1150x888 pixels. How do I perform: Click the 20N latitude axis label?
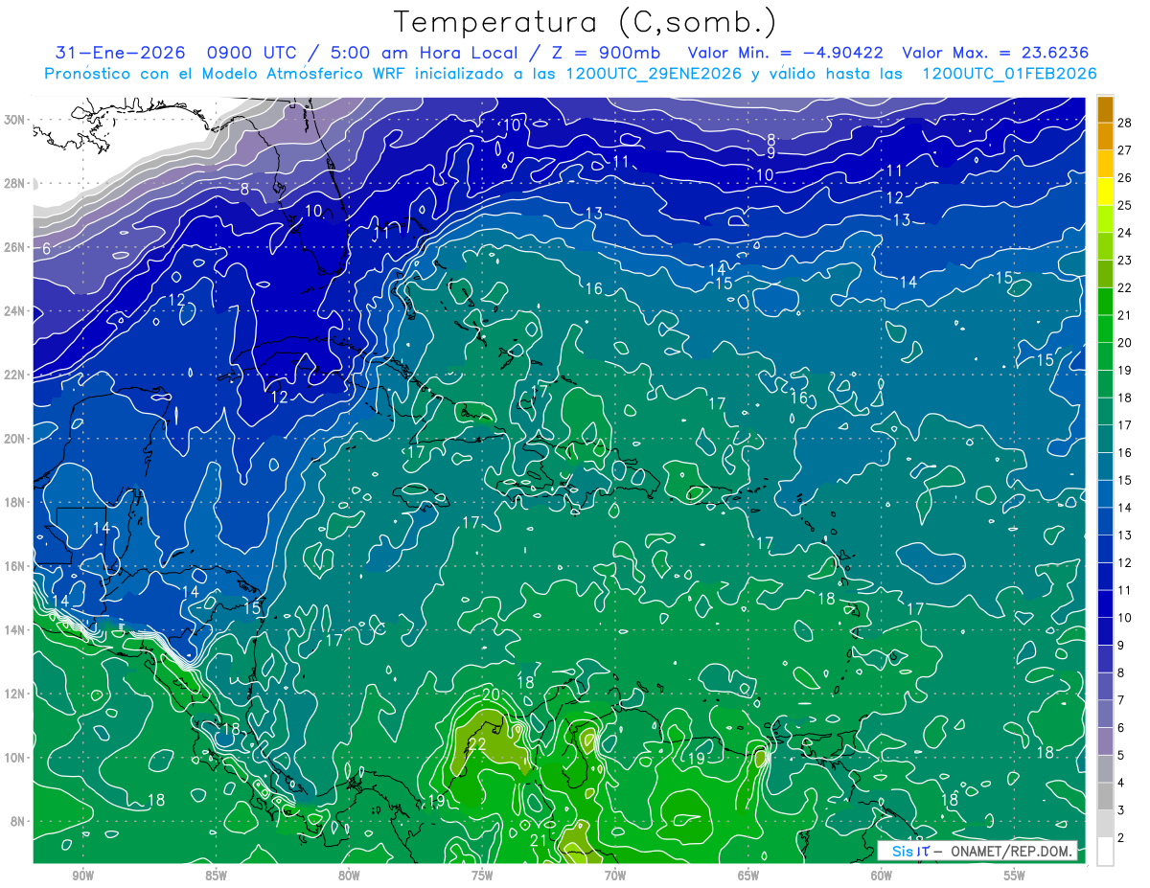click(x=15, y=439)
